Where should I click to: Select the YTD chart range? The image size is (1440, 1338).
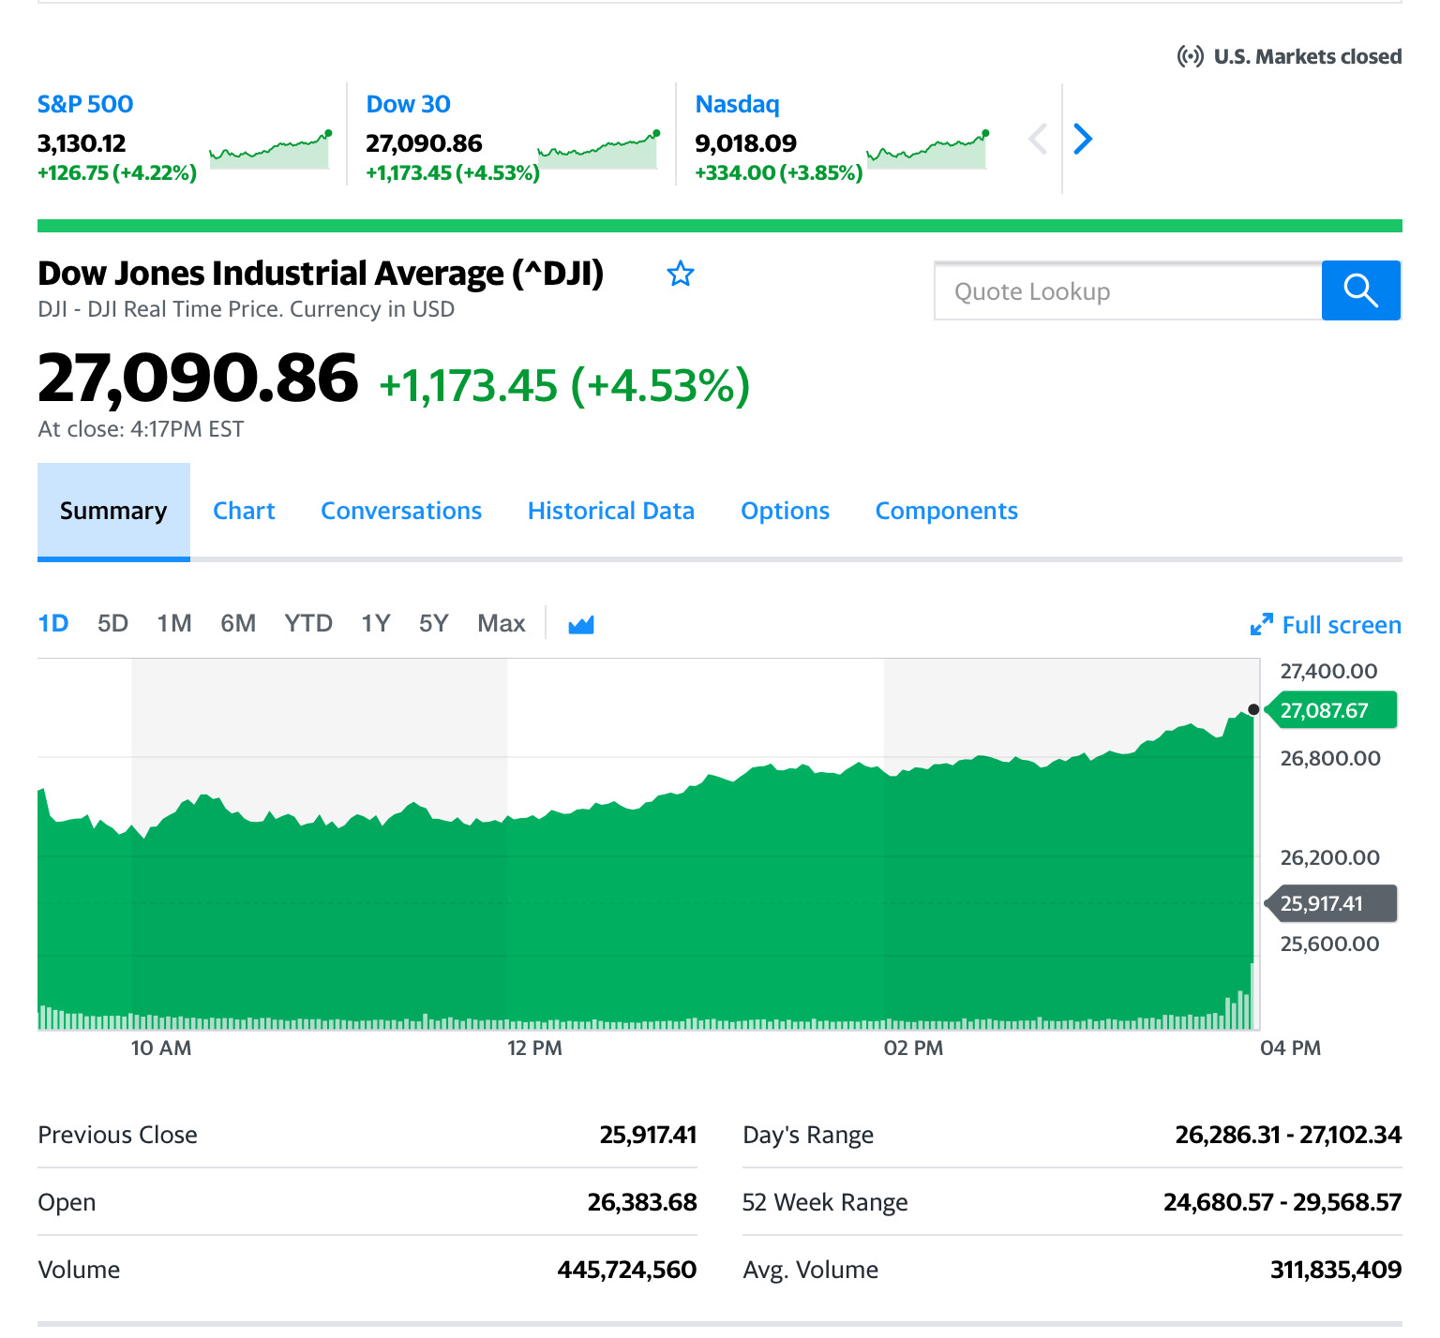[308, 624]
